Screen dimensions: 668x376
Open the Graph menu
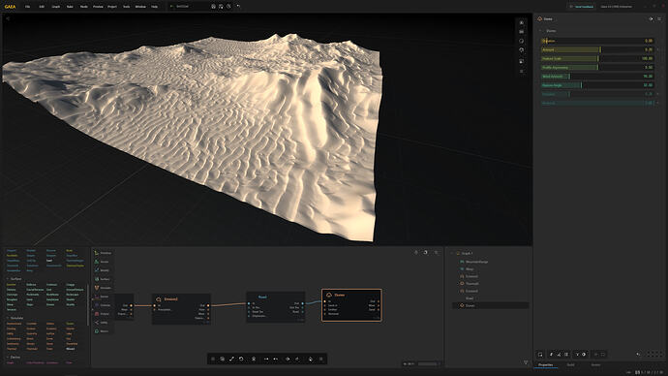[x=56, y=7]
